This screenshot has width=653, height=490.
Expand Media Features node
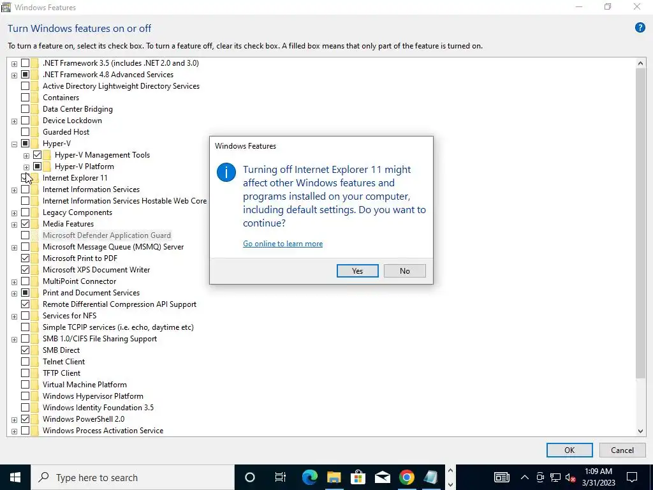[x=14, y=225]
